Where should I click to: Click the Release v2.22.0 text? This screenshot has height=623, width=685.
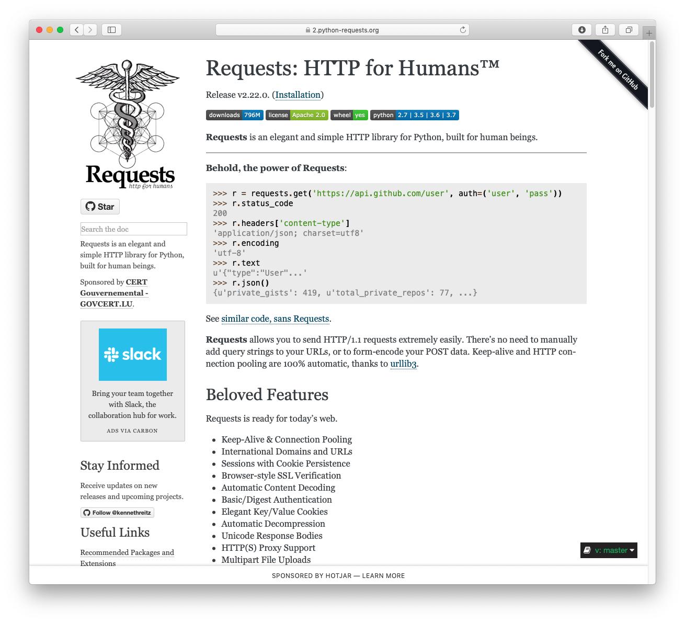(237, 95)
